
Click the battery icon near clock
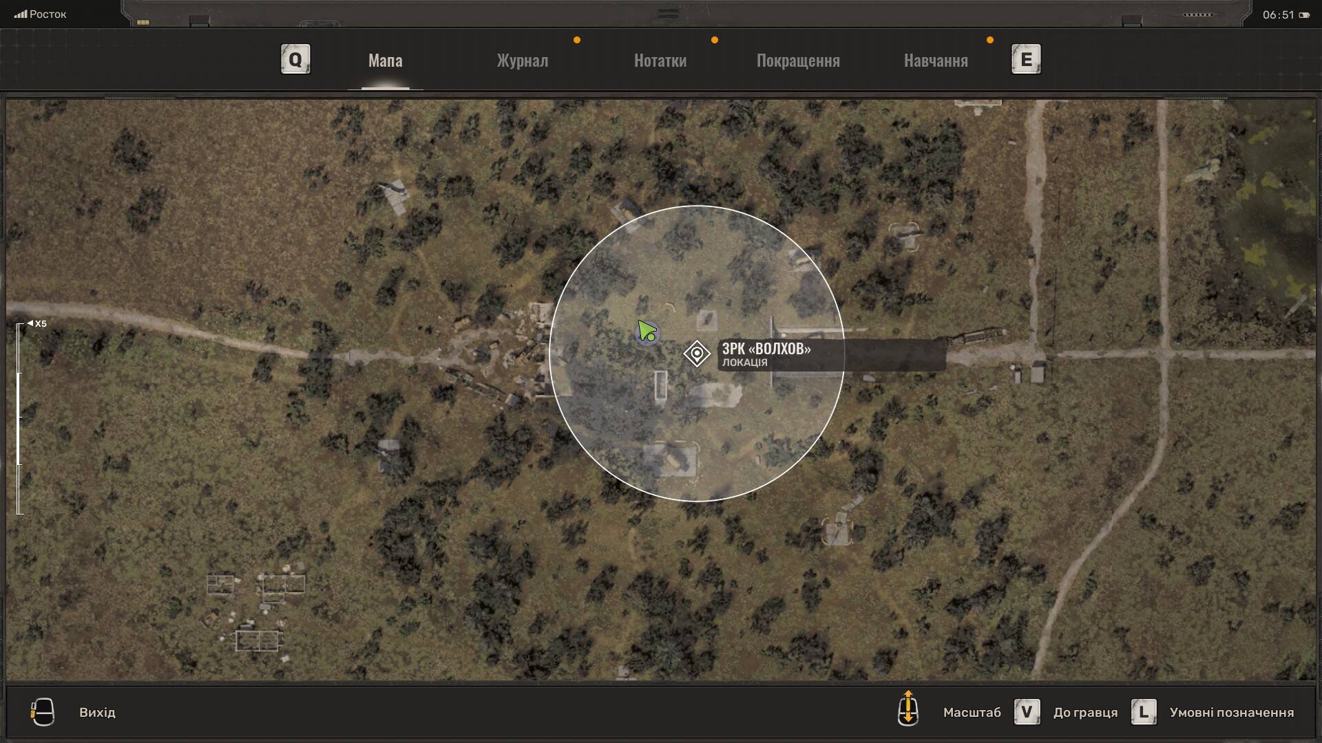(1304, 15)
